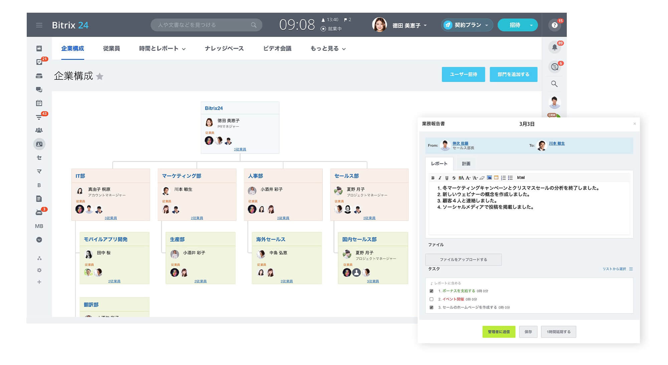Switch to the 計画 tab in report
668x365 pixels.
(466, 163)
